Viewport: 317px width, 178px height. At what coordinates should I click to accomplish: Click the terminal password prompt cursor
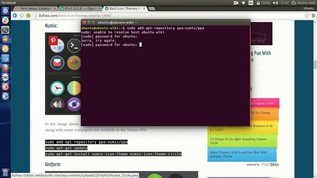click(141, 44)
